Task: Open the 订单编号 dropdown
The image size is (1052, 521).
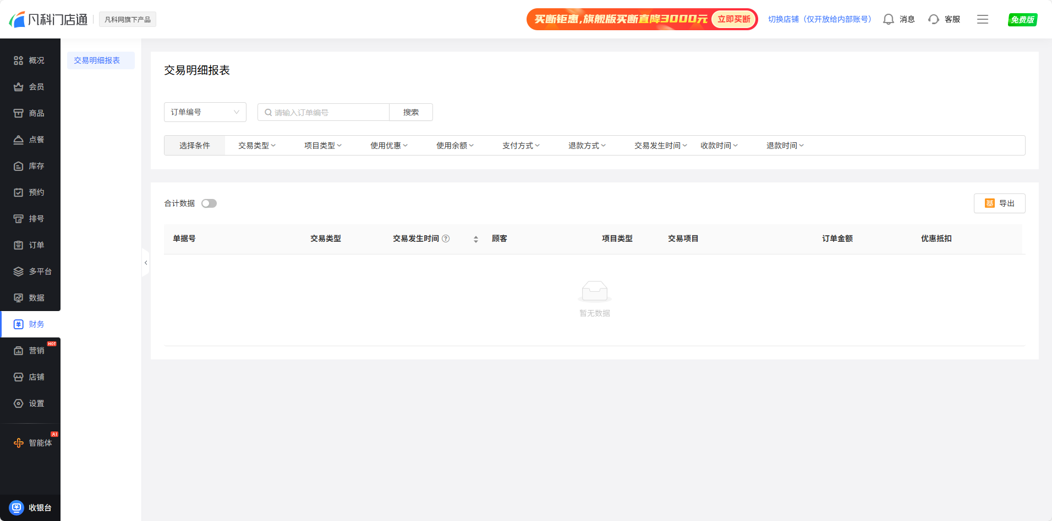Action: click(x=205, y=112)
